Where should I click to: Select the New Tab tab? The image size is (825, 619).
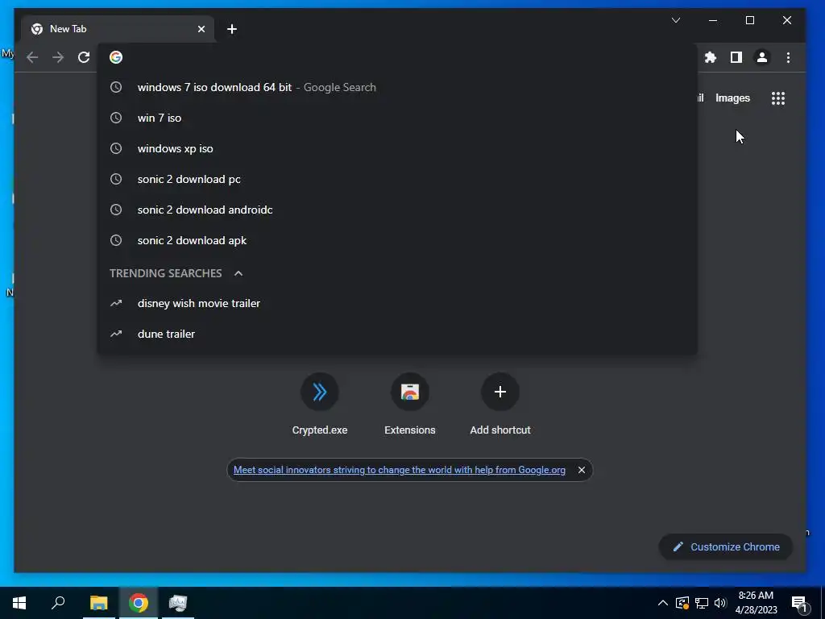point(118,29)
